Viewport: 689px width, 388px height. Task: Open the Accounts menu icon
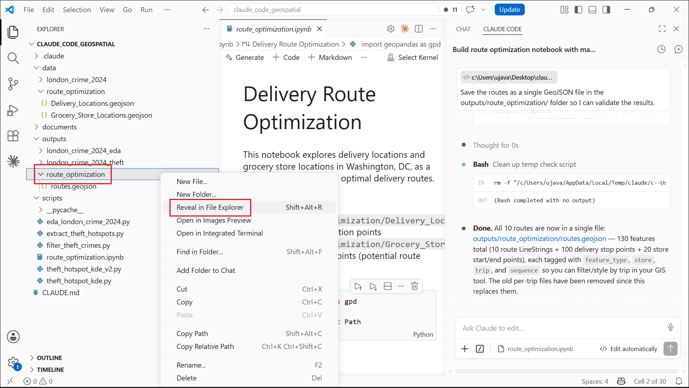click(x=13, y=337)
